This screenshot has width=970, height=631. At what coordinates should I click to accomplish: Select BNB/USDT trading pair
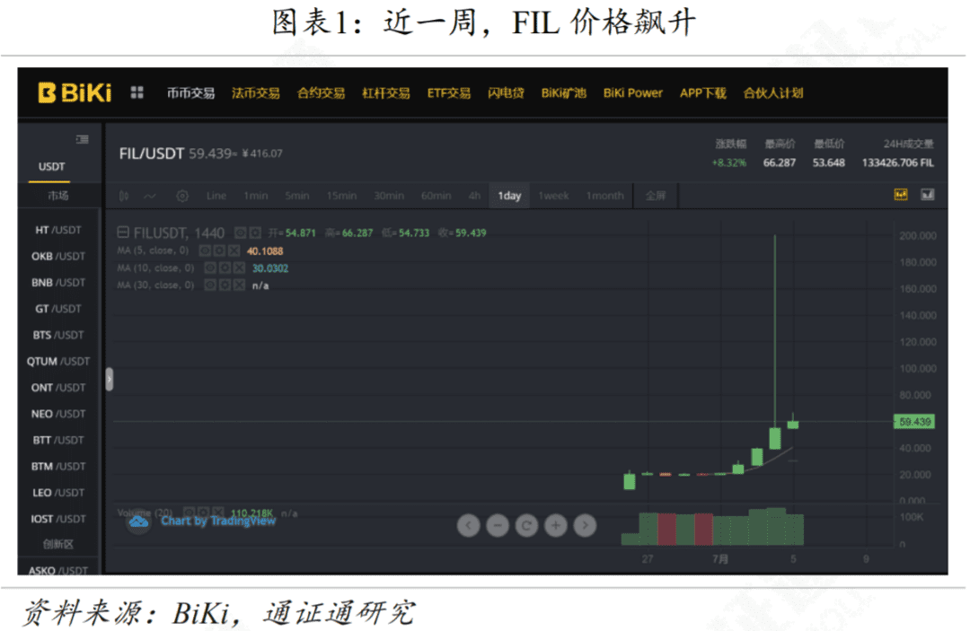(58, 283)
